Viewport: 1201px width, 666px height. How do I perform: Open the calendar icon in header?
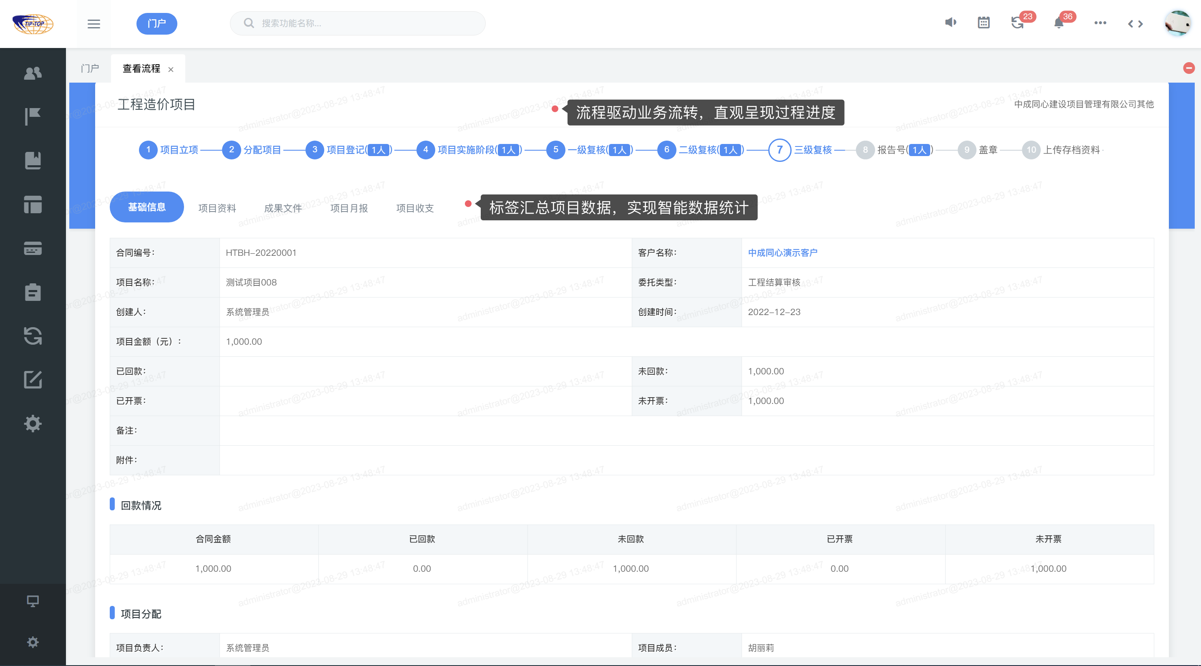pos(984,23)
